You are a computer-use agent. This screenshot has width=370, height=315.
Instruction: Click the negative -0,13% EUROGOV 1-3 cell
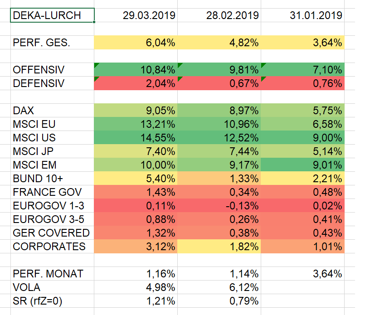point(219,206)
